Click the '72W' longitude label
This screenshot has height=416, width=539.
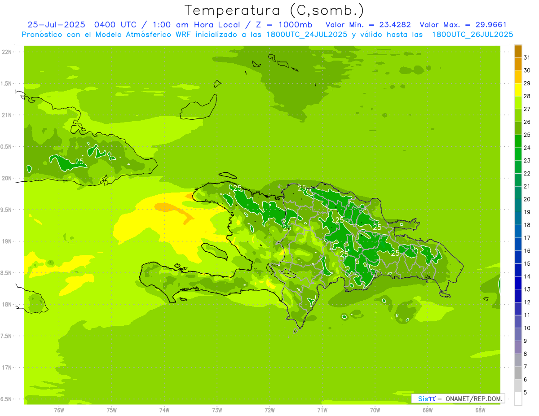[269, 410]
